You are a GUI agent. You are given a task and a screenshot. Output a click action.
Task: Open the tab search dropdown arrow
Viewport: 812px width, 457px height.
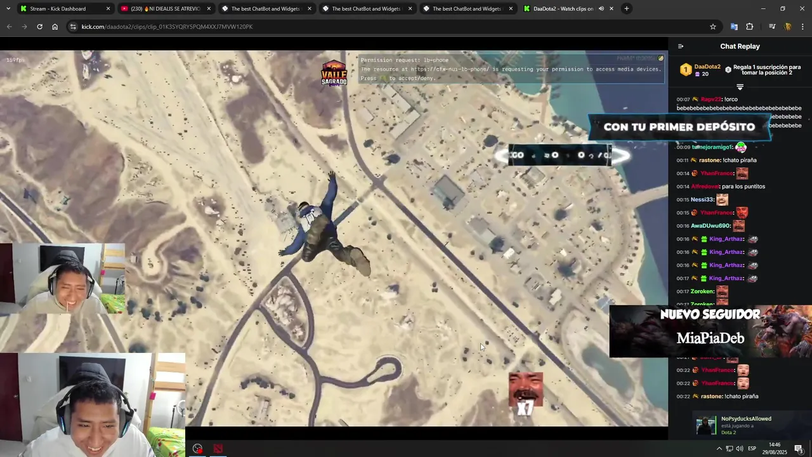(x=8, y=9)
